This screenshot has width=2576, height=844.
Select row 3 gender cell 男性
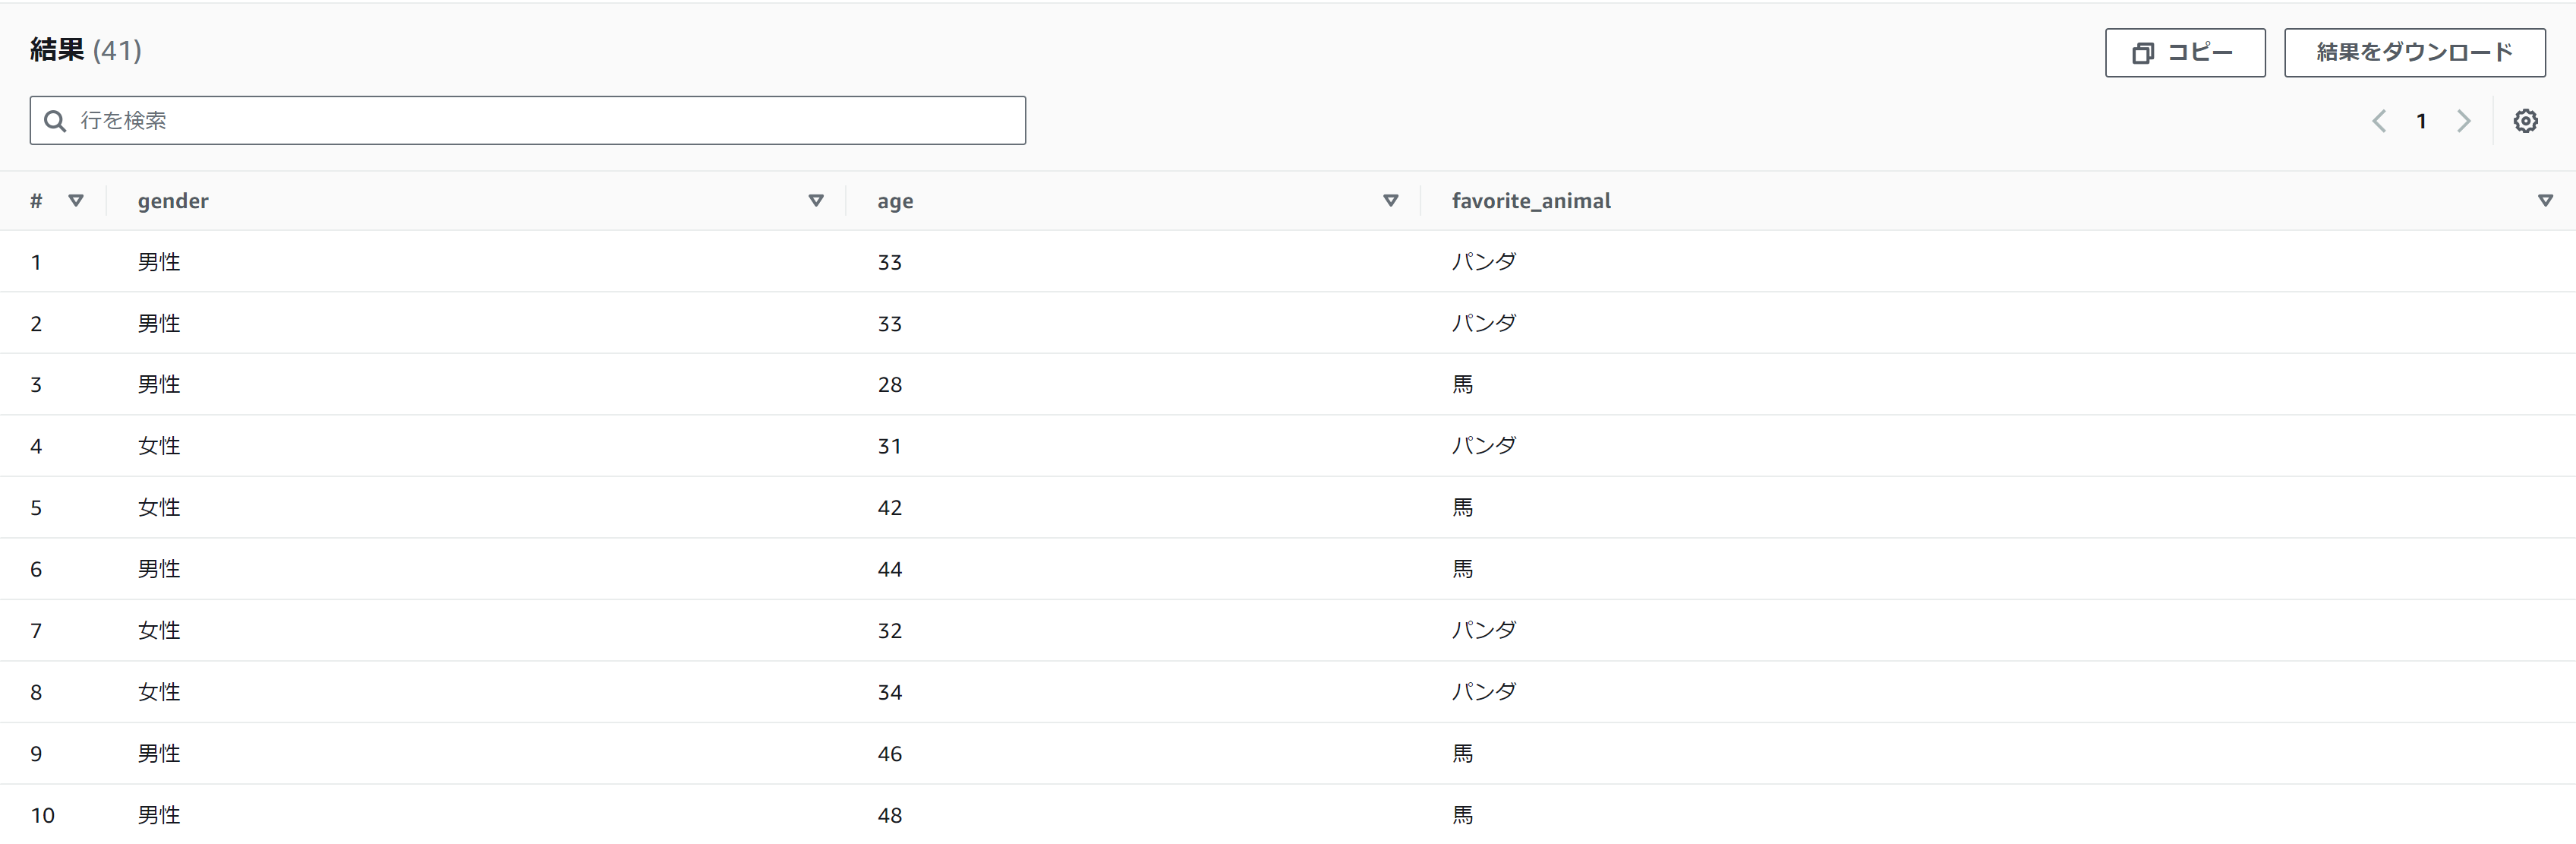pos(159,384)
